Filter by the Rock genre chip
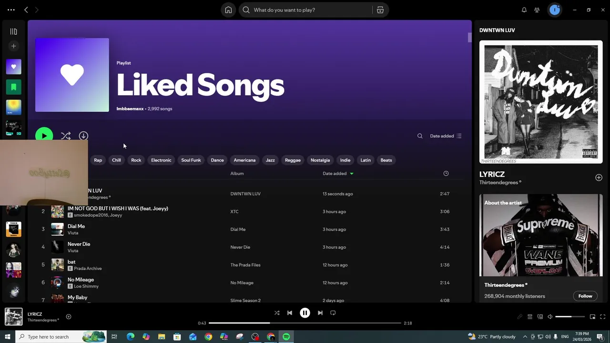 pos(136,160)
